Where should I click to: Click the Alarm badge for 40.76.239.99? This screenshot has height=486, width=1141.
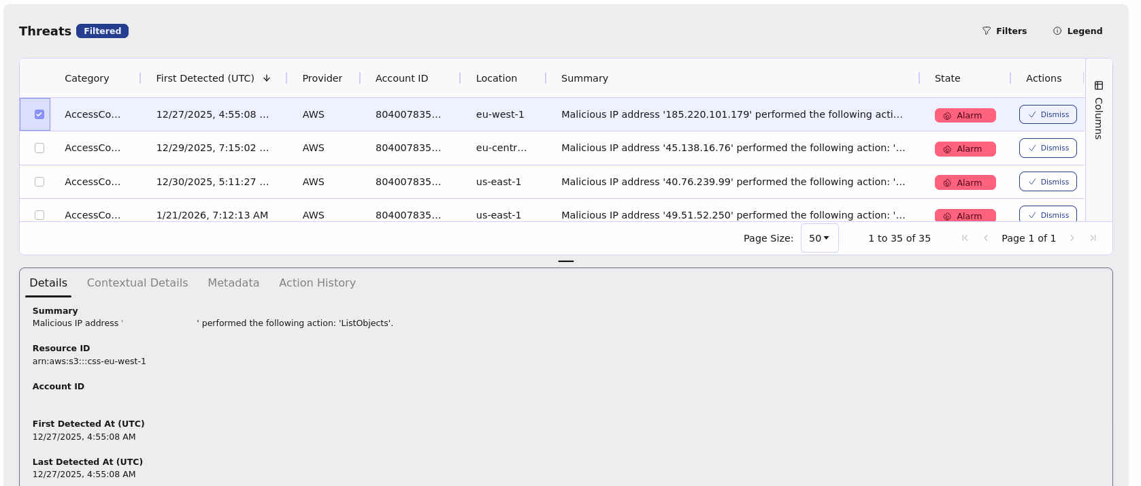(x=964, y=182)
